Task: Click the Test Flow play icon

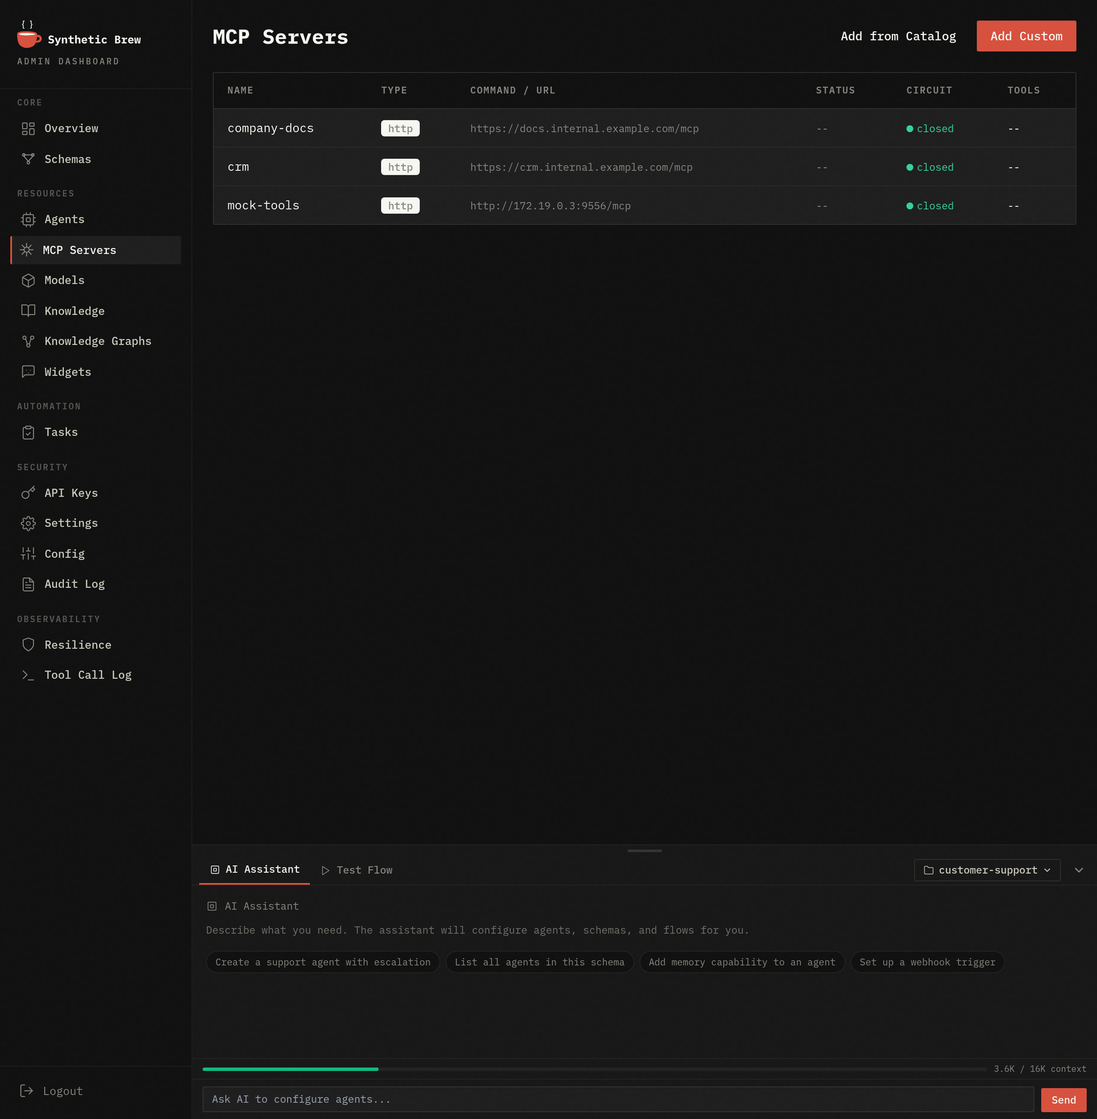Action: tap(326, 870)
